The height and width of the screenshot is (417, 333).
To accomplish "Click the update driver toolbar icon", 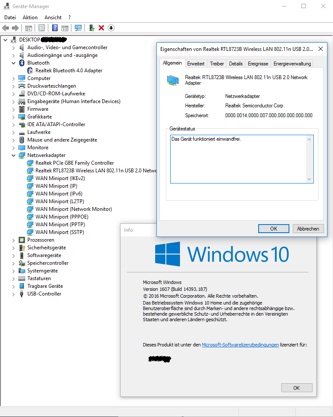I will pos(91,28).
